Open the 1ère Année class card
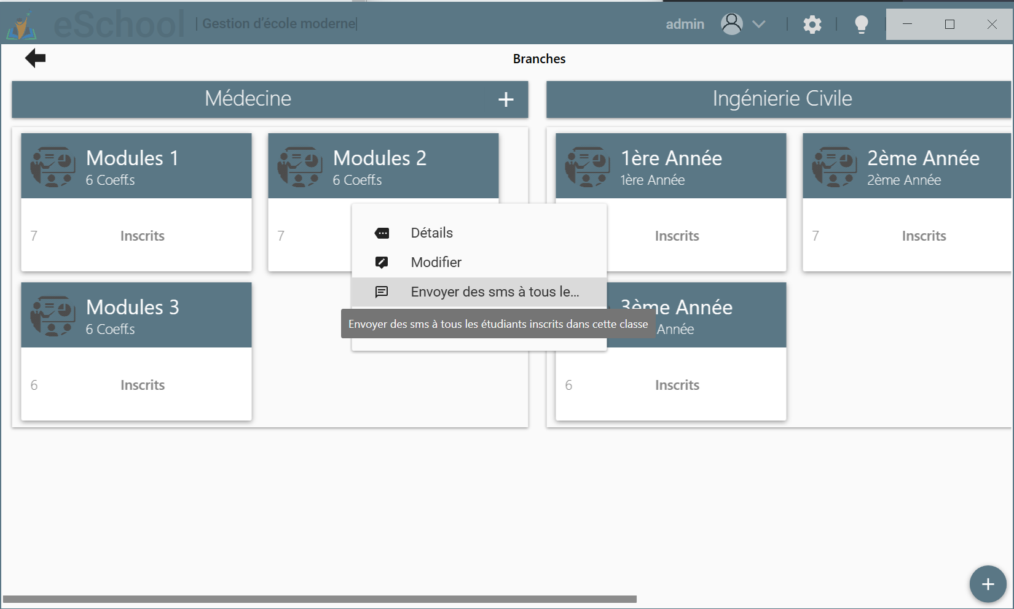This screenshot has width=1014, height=609. tap(670, 166)
